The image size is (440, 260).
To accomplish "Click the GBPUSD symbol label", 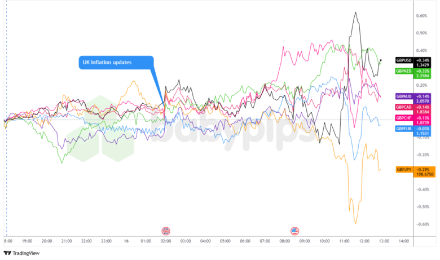I will pos(404,60).
